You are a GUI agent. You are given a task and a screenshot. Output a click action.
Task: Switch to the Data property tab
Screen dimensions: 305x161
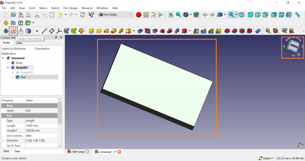pyautogui.click(x=17, y=151)
